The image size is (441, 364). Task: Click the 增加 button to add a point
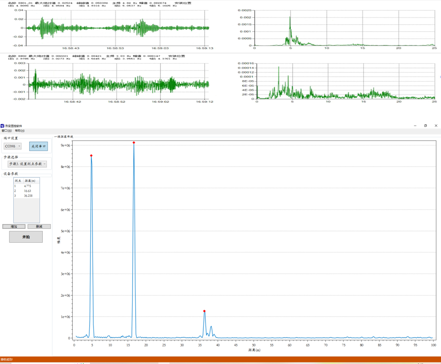(14, 227)
